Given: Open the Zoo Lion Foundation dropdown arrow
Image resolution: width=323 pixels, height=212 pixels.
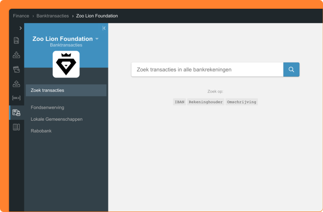Looking at the screenshot, I should pyautogui.click(x=97, y=39).
